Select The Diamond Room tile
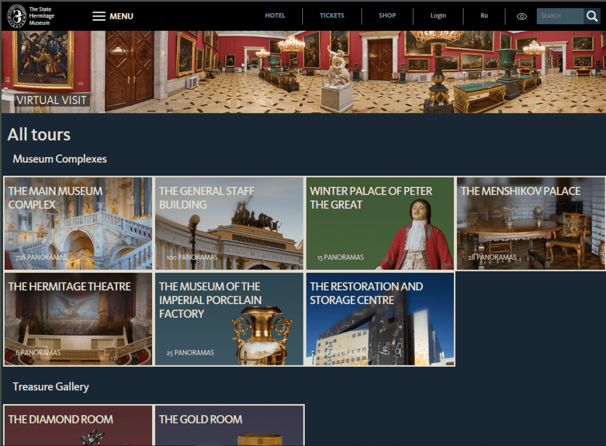 click(78, 425)
